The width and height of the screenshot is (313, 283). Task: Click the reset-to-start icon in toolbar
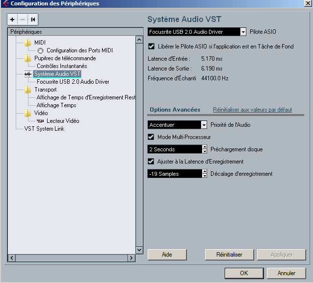coord(33,20)
